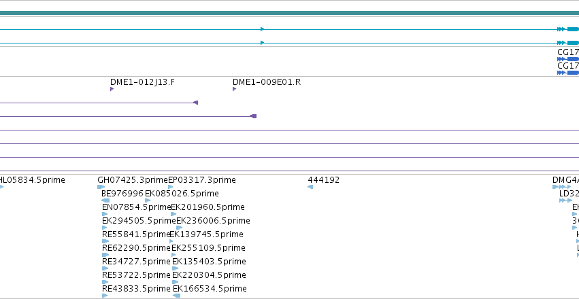Click the mid-line arrowhead on the first teal transcript

[262, 29]
